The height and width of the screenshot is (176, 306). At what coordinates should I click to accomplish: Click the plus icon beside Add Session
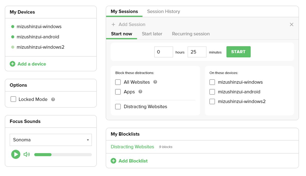(113, 24)
